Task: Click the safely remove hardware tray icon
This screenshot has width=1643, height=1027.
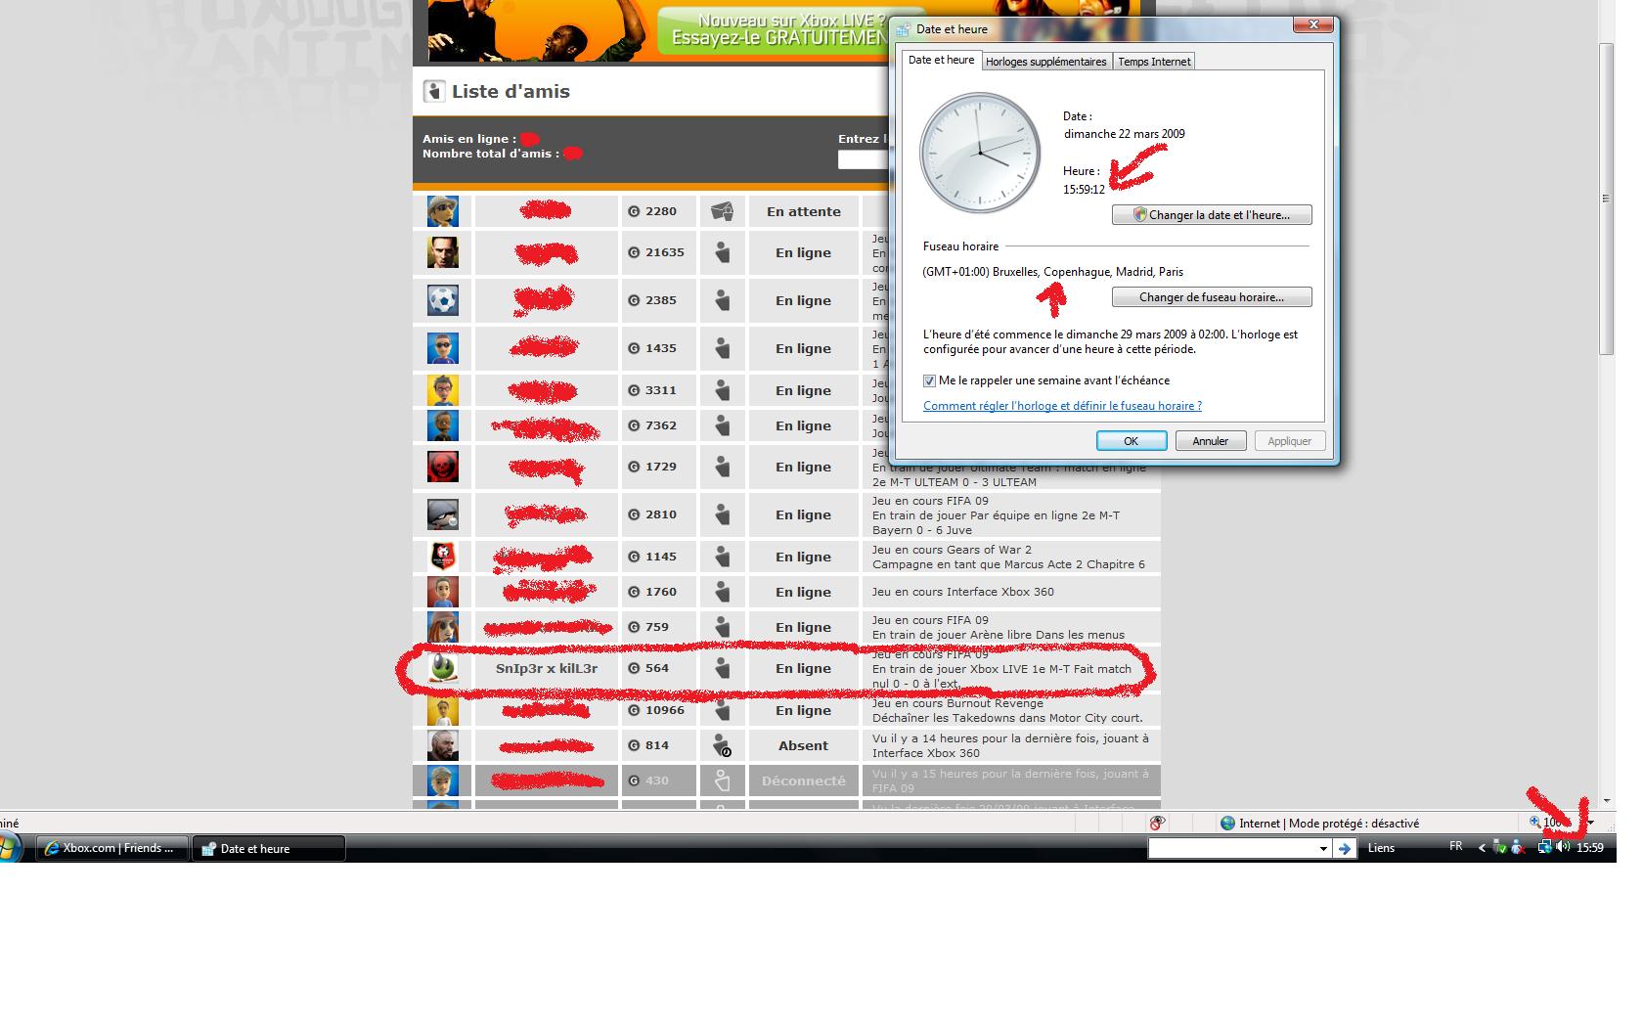Action: [1499, 848]
